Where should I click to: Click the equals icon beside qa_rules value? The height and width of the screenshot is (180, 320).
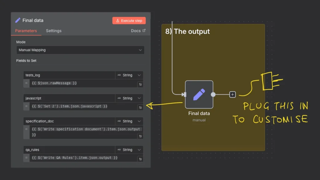click(x=26, y=158)
